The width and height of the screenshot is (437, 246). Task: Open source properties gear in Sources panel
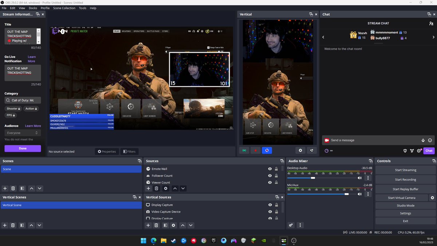click(166, 188)
